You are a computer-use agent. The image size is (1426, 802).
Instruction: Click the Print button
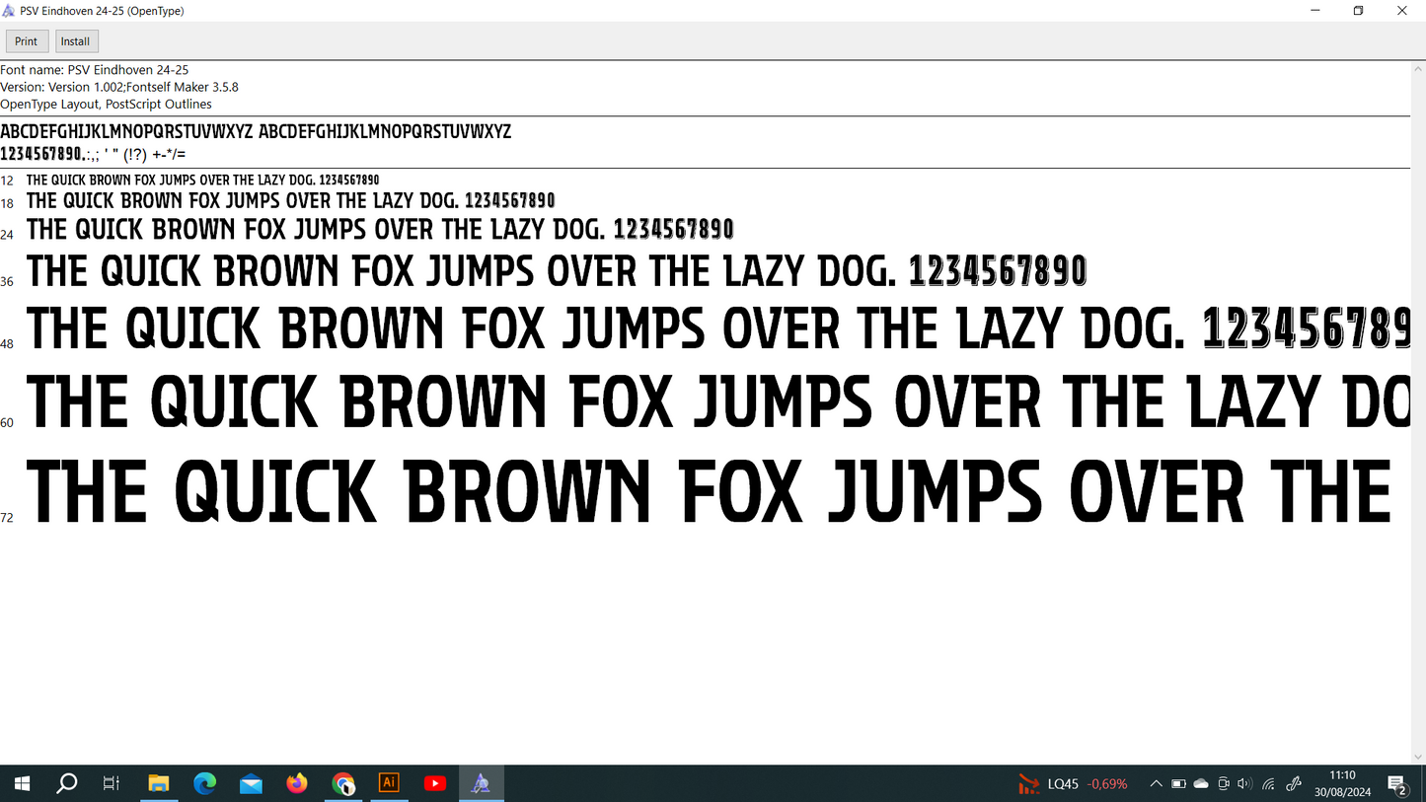tap(27, 41)
